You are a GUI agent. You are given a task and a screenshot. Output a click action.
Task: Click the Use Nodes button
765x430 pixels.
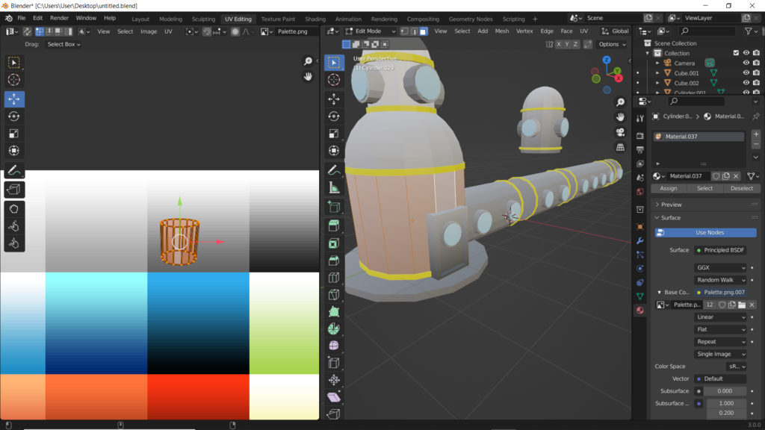(709, 232)
